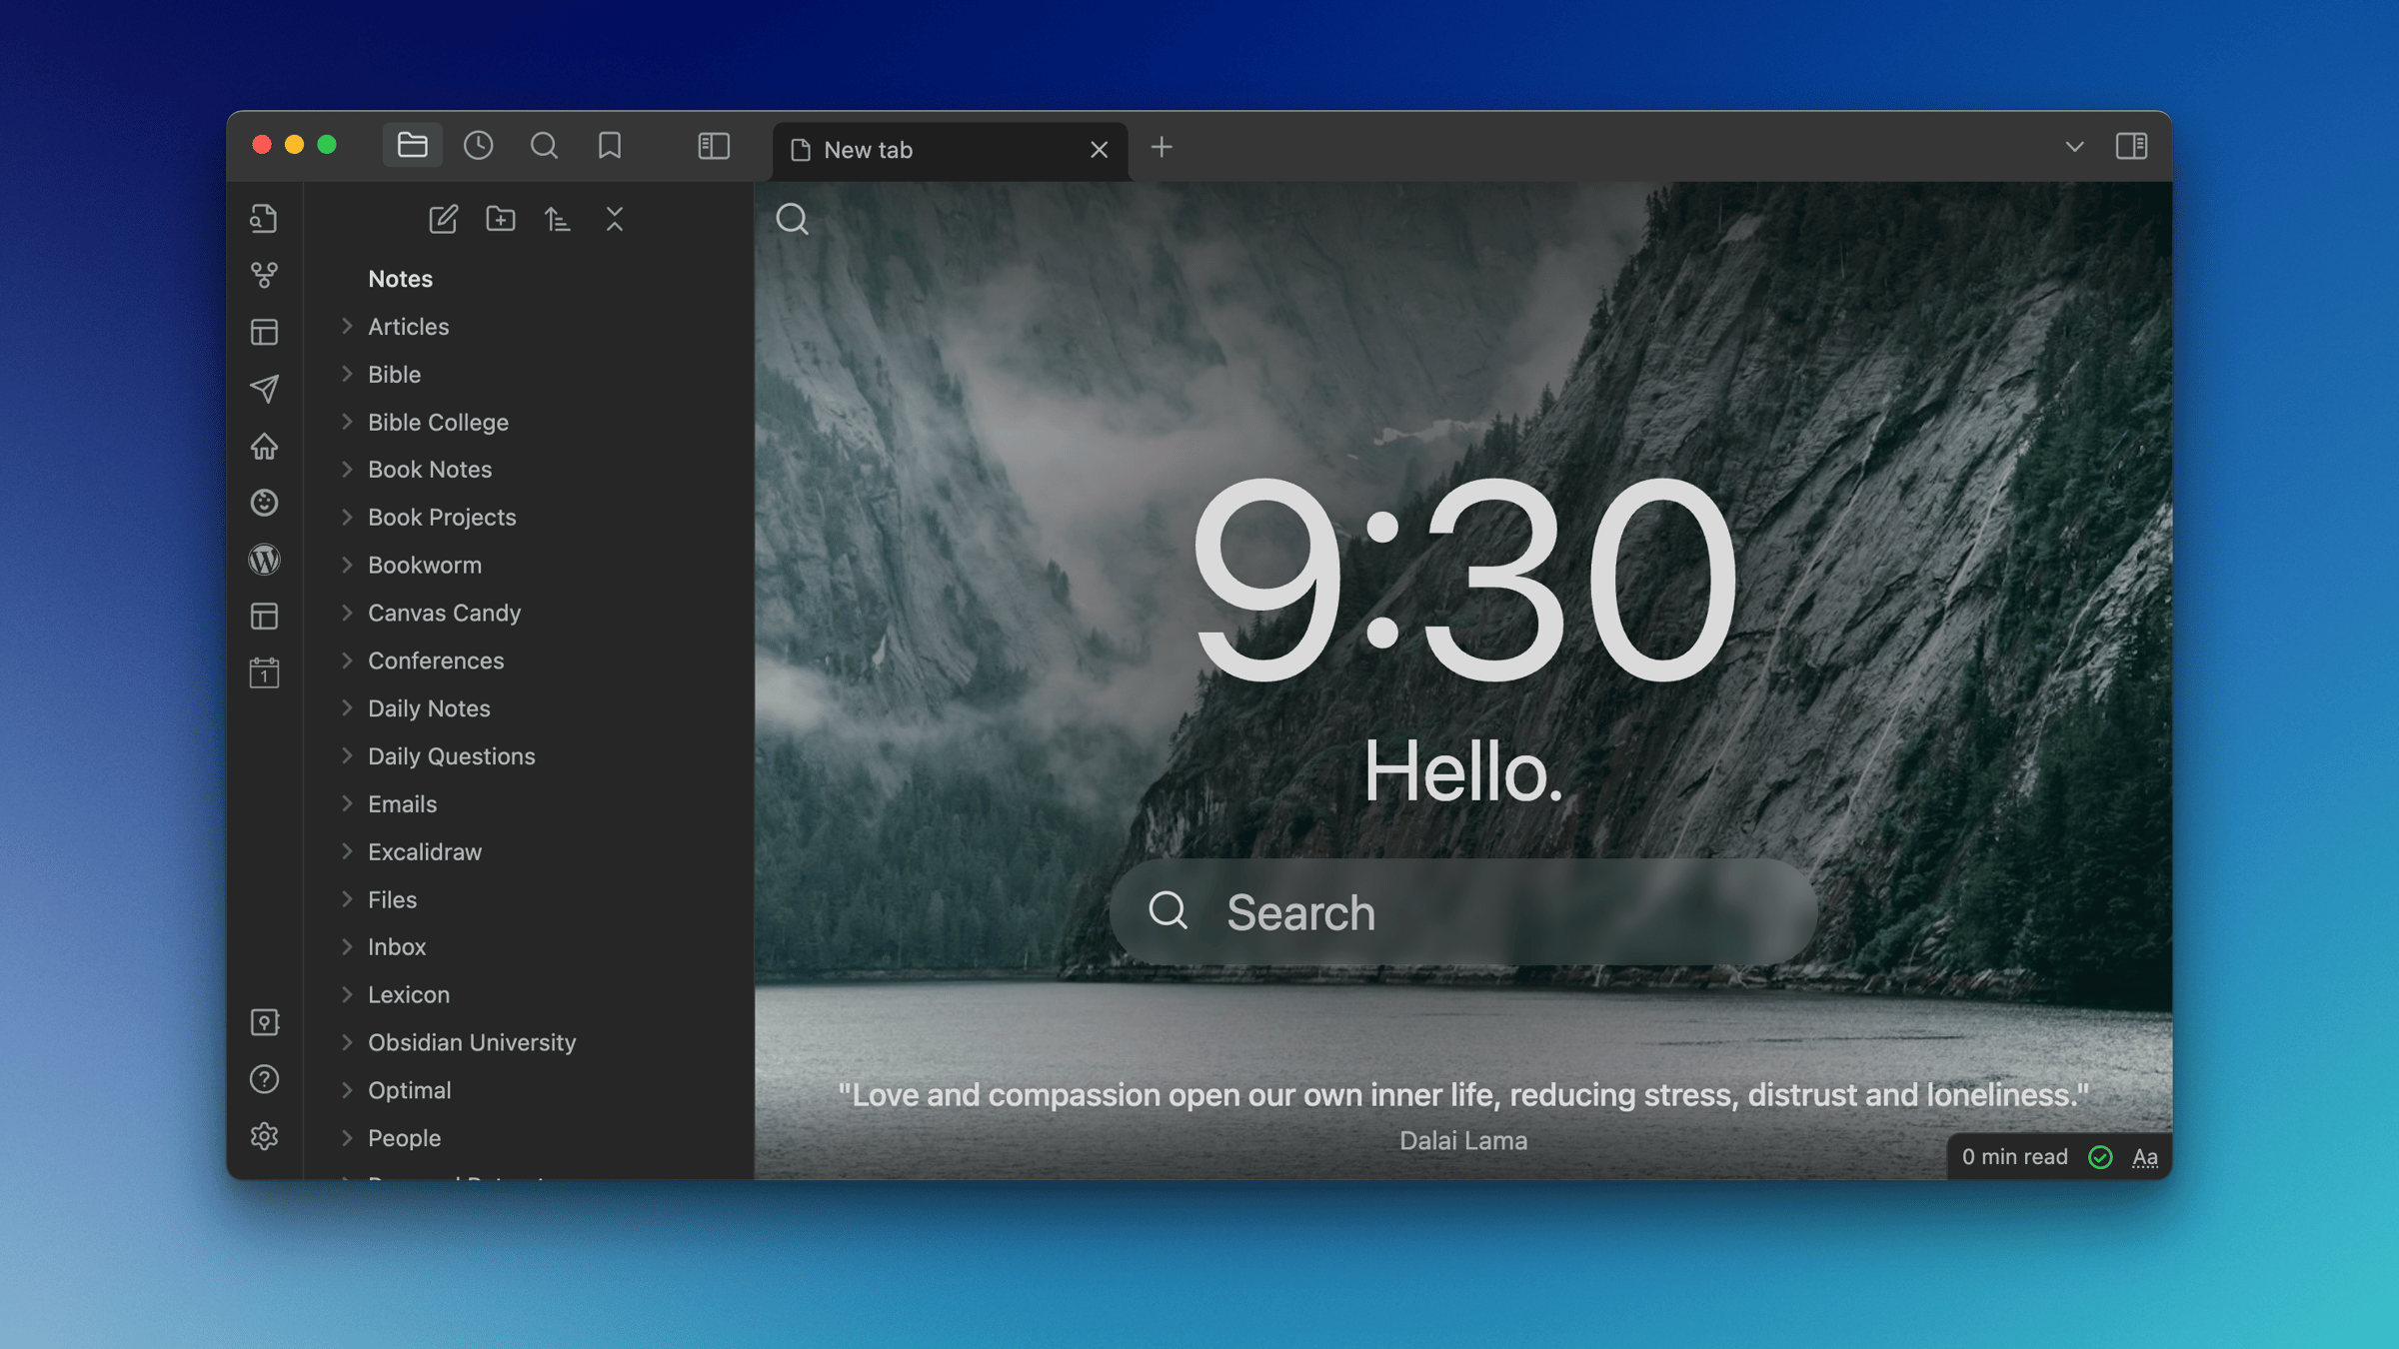Create a new note
Screen dimensions: 2399x1349
click(443, 219)
